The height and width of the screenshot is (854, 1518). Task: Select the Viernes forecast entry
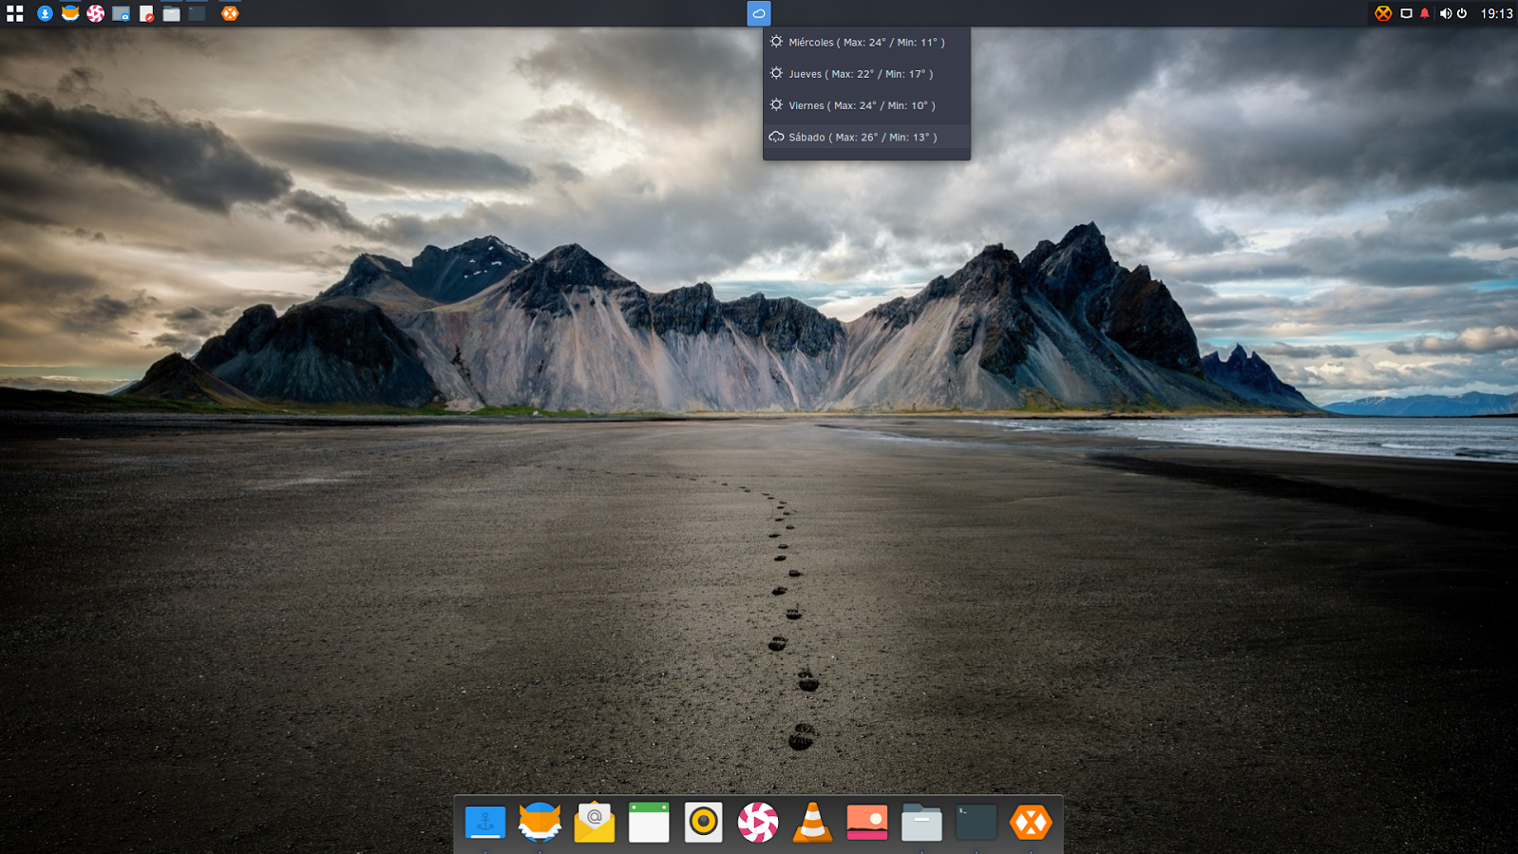[866, 105]
